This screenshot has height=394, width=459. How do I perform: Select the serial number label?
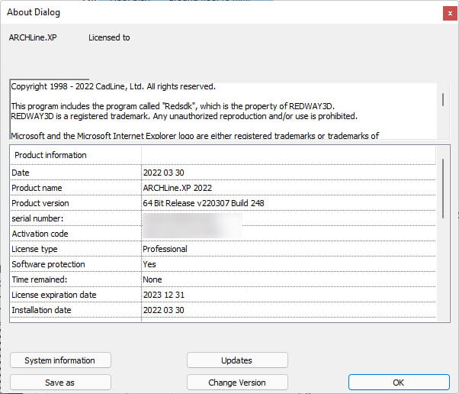37,218
